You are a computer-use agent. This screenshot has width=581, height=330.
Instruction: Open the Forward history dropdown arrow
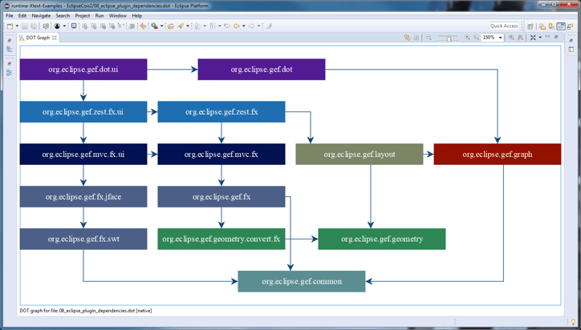click(x=258, y=26)
